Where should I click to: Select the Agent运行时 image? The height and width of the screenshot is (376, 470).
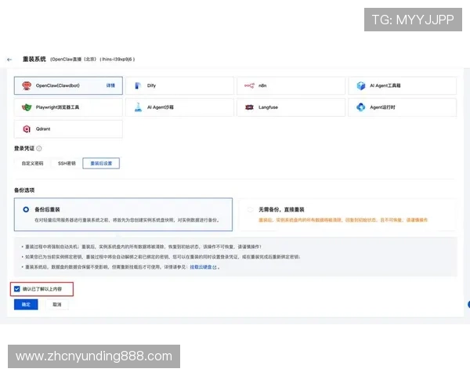point(403,107)
